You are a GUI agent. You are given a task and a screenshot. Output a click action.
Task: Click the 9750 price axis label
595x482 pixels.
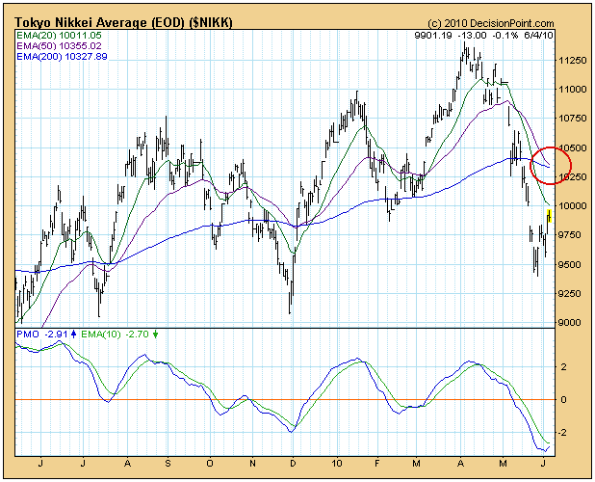[572, 235]
